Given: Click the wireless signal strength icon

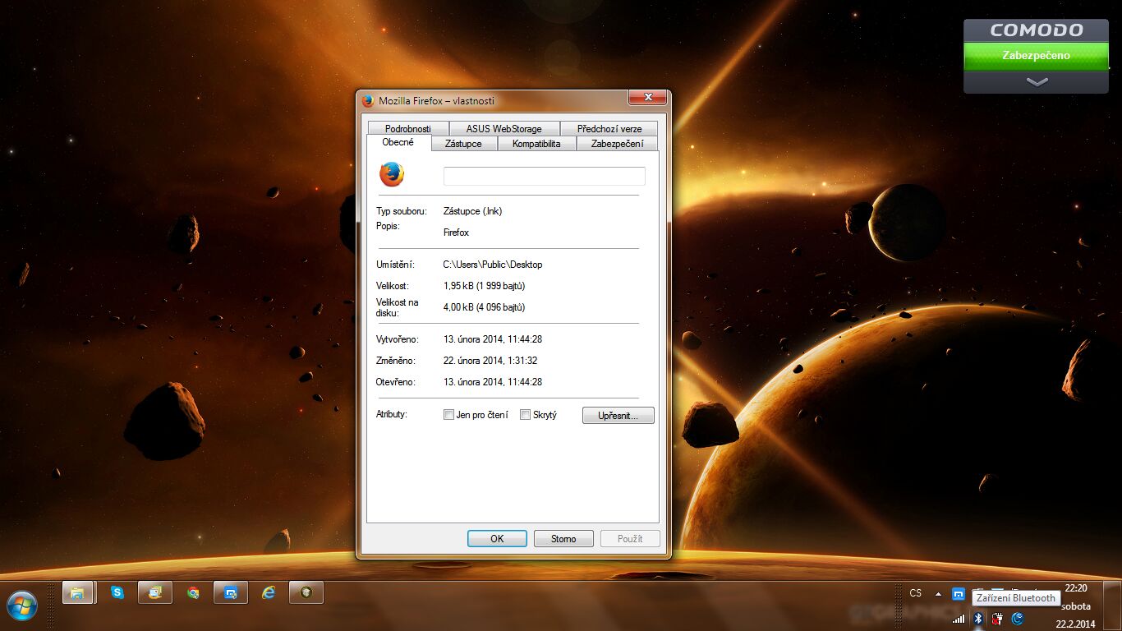Looking at the screenshot, I should (x=959, y=619).
